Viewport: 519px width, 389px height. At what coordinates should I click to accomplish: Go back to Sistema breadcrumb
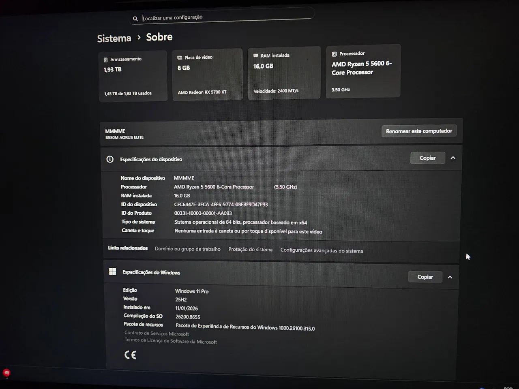click(x=114, y=38)
